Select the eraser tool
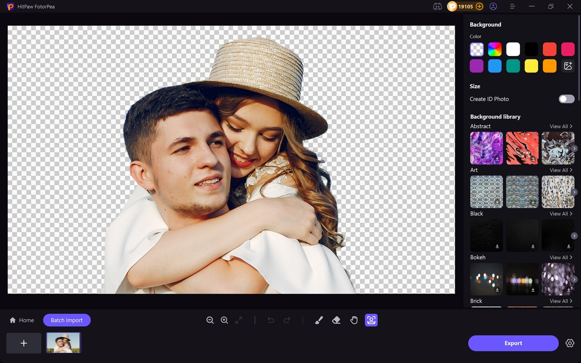The width and height of the screenshot is (581, 363). point(336,320)
